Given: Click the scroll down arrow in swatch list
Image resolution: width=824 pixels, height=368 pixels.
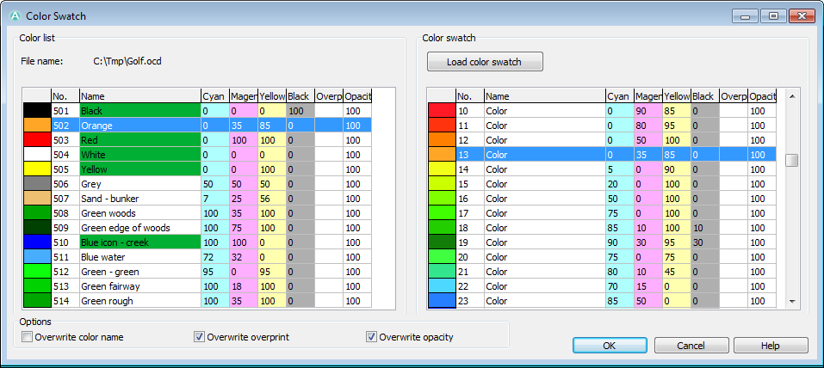Looking at the screenshot, I should pyautogui.click(x=792, y=301).
